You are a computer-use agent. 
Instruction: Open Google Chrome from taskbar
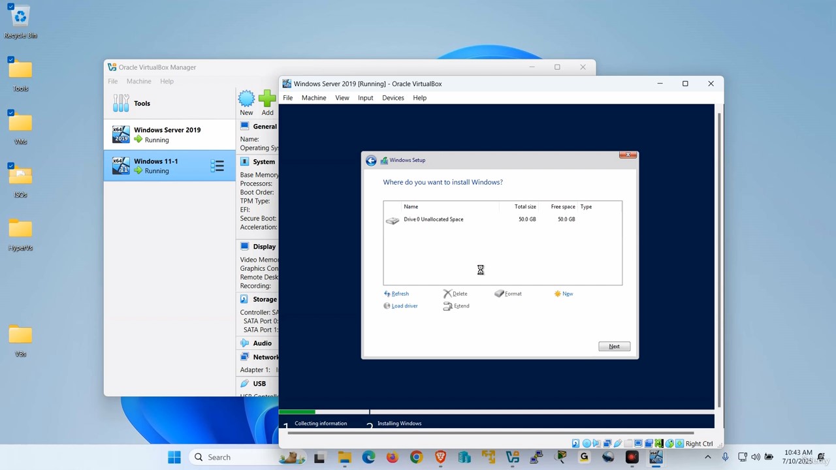point(416,457)
